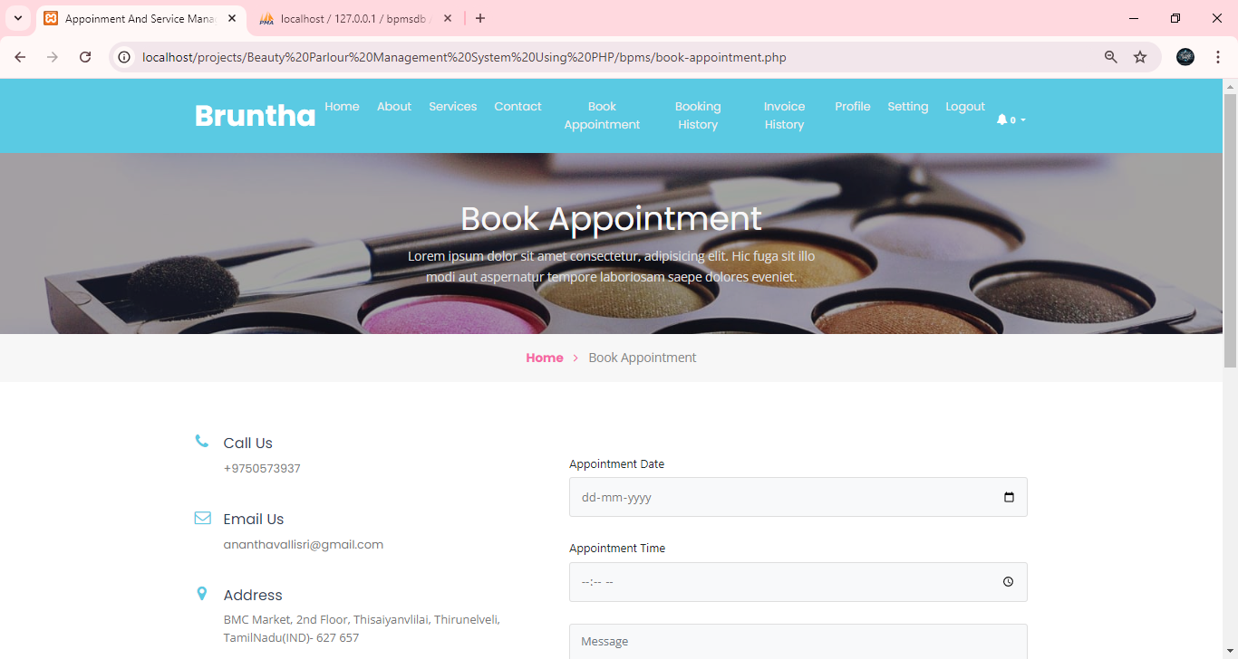The width and height of the screenshot is (1238, 659).
Task: Open Booking History from the navbar
Action: point(698,115)
